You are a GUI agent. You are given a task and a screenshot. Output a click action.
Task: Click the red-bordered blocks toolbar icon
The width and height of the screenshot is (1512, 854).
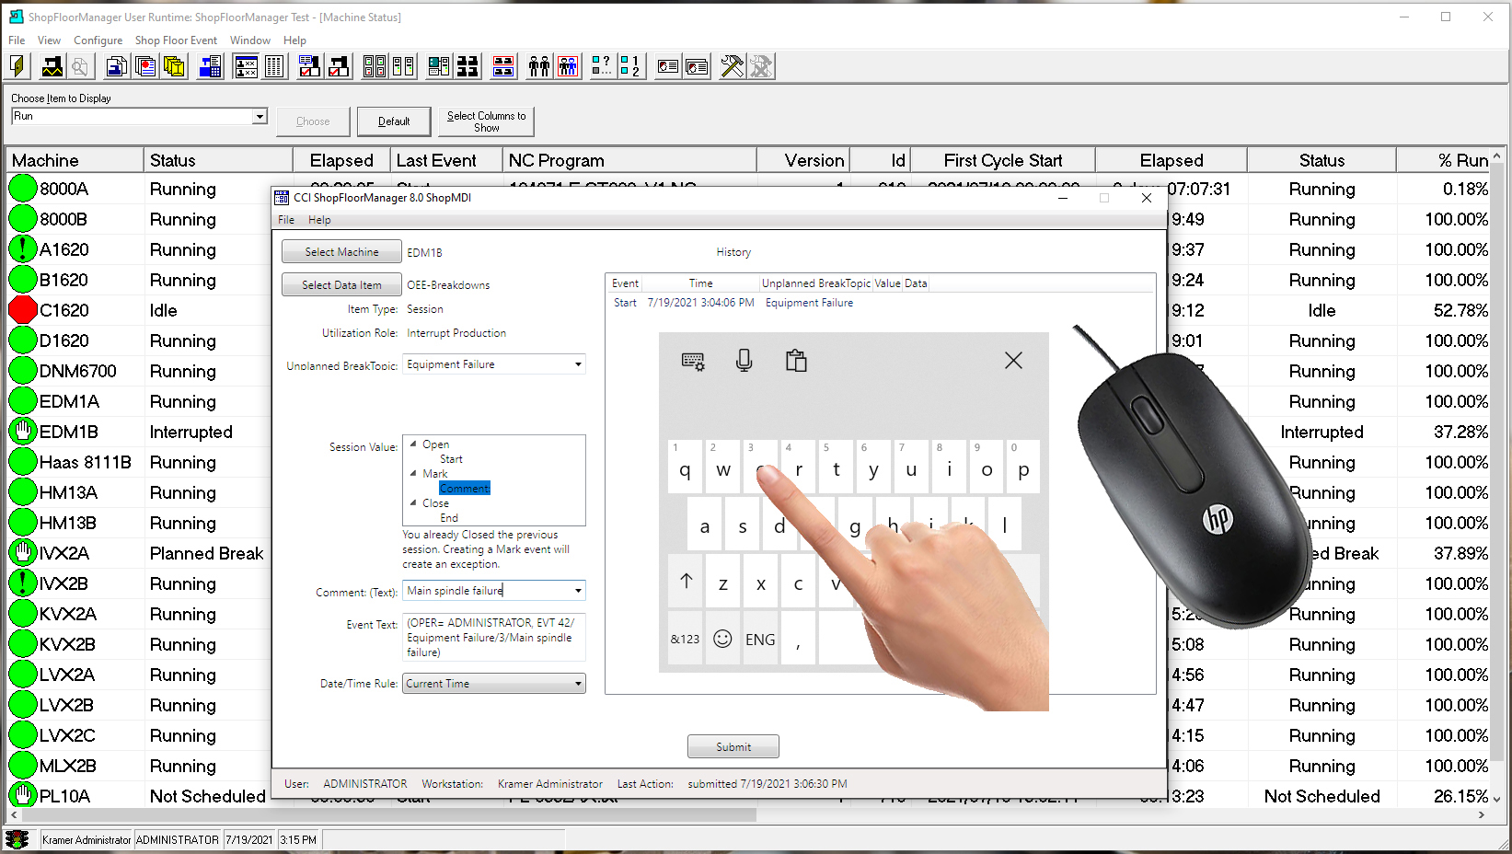(503, 66)
